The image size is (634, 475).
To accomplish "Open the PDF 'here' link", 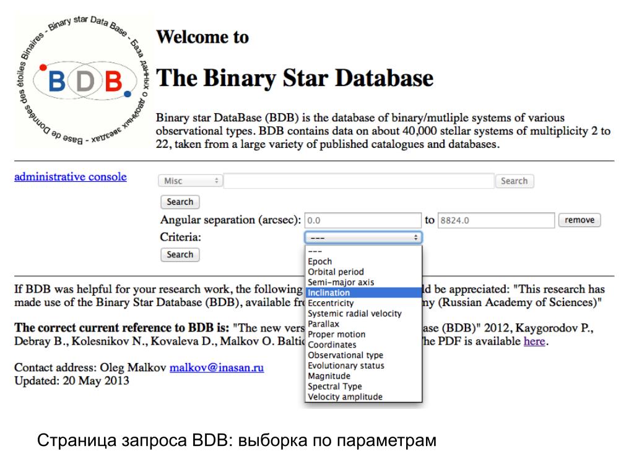I will [534, 341].
